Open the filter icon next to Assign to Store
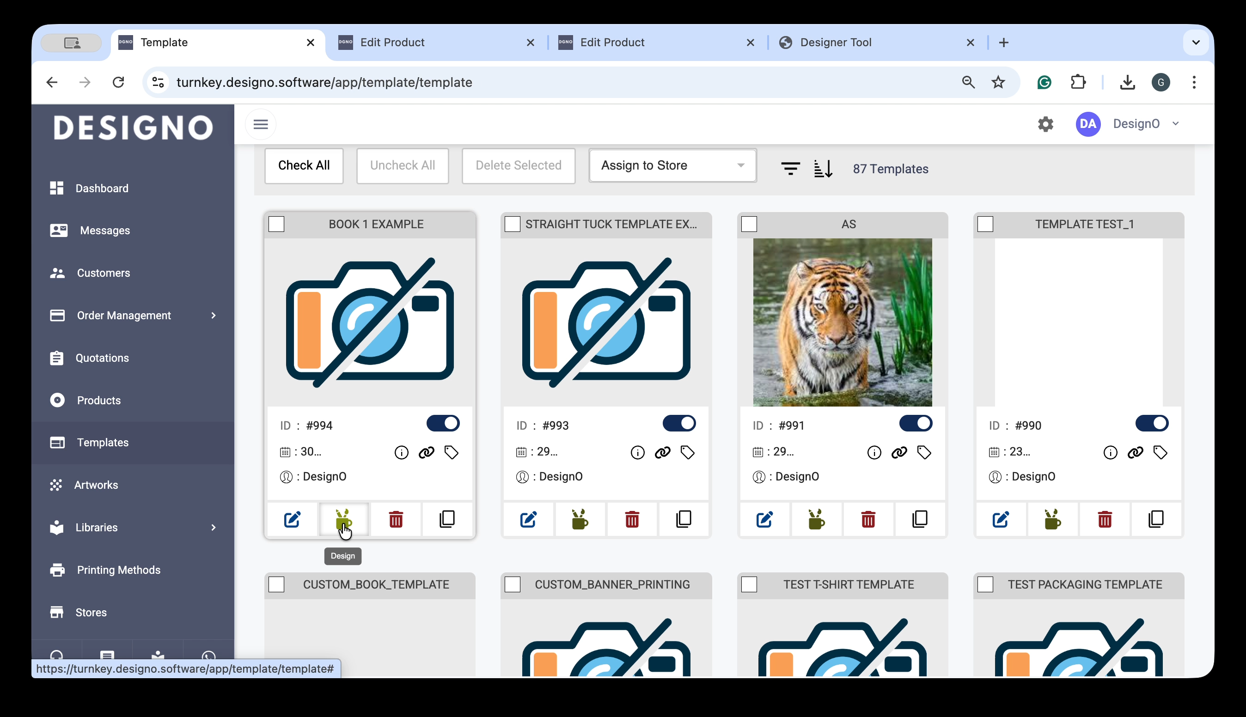 coord(790,169)
